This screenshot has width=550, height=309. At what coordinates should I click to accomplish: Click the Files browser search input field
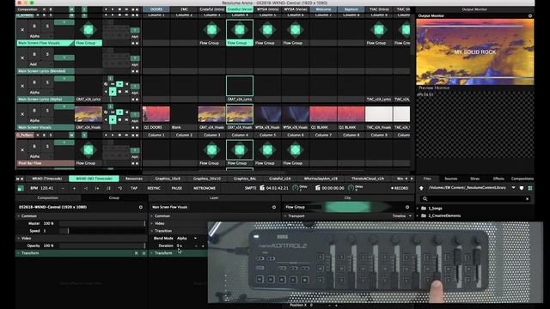tap(475, 198)
